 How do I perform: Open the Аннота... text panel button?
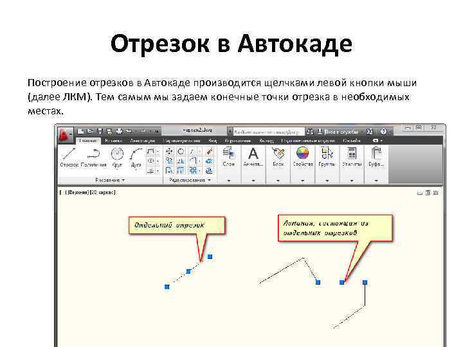coord(253,157)
